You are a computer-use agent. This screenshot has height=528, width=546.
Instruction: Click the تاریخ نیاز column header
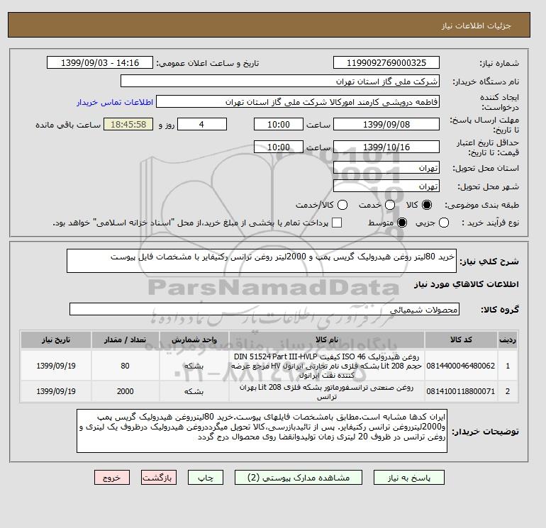click(x=56, y=339)
